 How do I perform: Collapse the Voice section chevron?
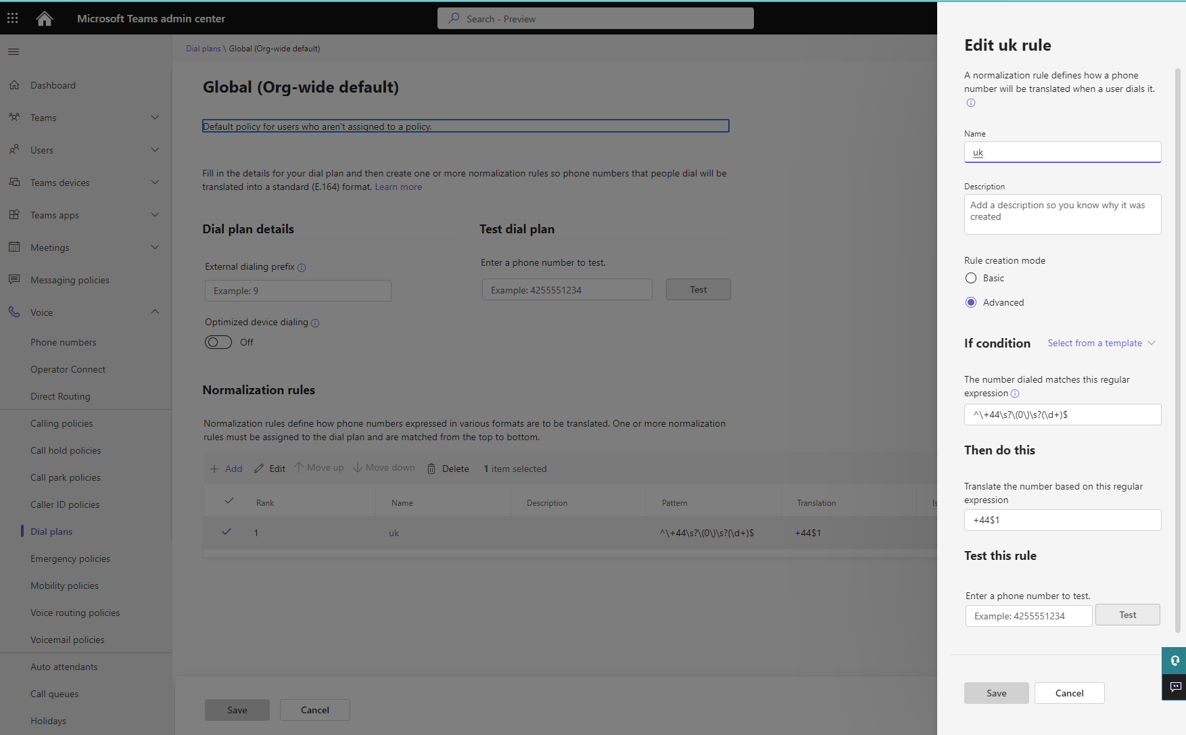[x=155, y=312]
